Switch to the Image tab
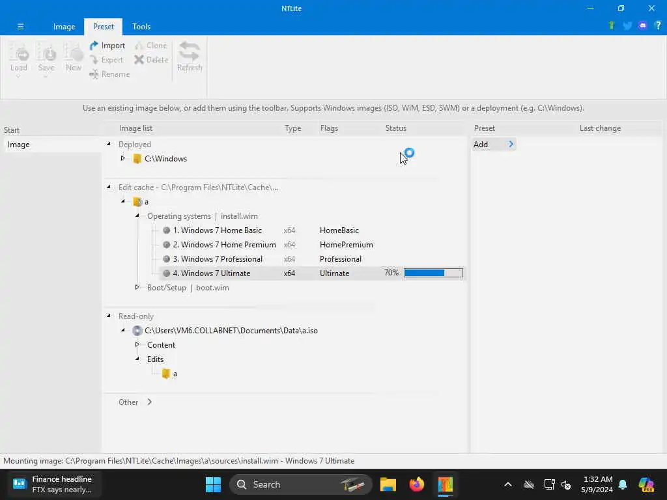This screenshot has width=667, height=500. (64, 26)
